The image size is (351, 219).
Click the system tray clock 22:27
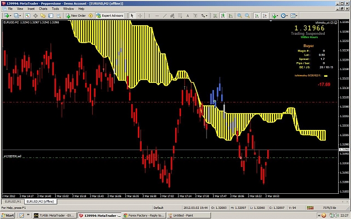point(344,216)
